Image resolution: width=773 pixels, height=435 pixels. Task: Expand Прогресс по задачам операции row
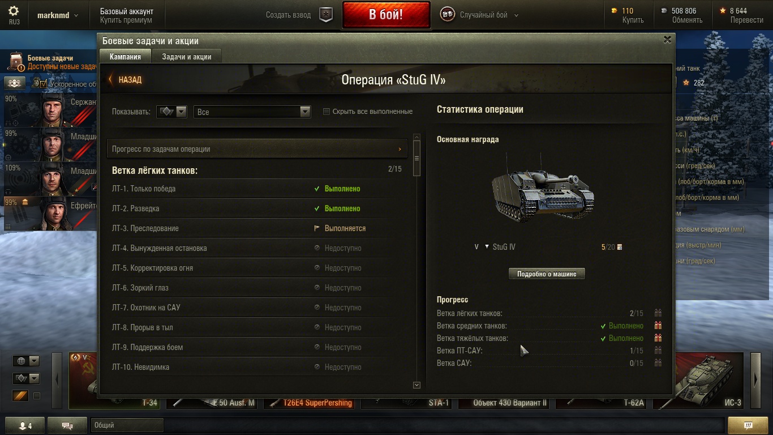point(257,149)
